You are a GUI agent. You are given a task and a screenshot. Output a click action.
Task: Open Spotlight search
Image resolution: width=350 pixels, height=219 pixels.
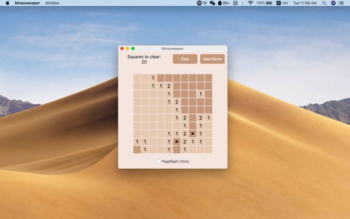[x=324, y=3]
